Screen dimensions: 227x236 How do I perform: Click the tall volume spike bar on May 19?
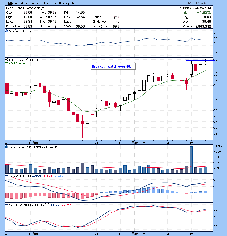coord(191,160)
